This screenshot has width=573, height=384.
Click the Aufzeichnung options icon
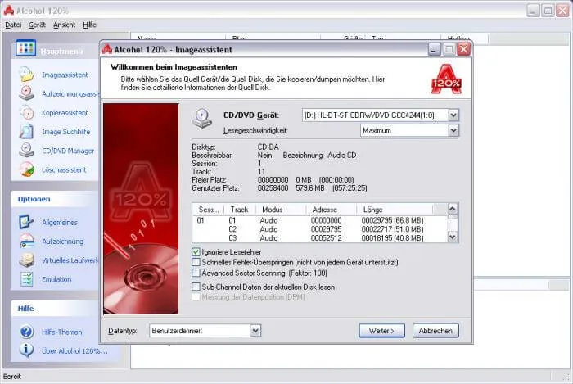tap(27, 242)
